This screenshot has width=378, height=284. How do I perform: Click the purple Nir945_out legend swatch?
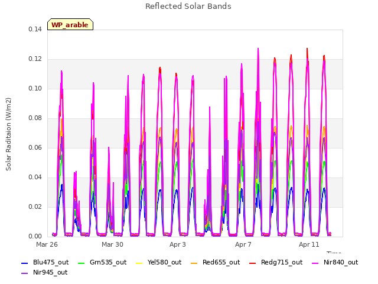coord(25,273)
